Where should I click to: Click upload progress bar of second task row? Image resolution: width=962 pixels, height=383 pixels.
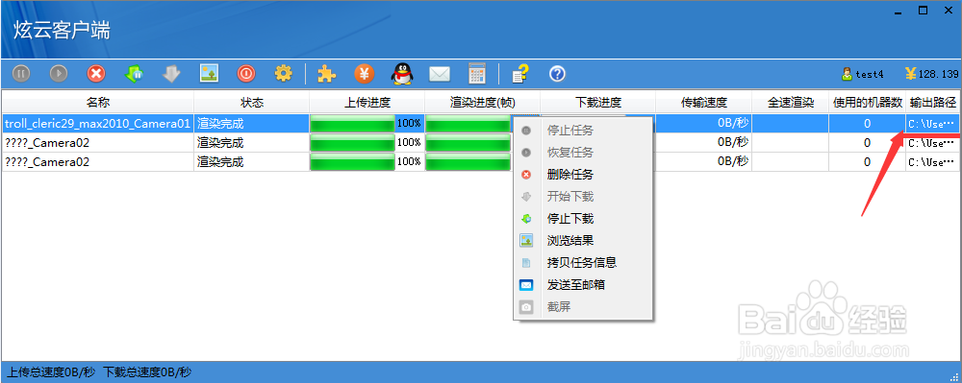click(352, 143)
